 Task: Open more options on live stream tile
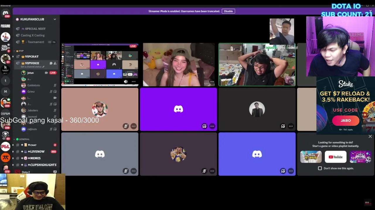click(x=134, y=82)
